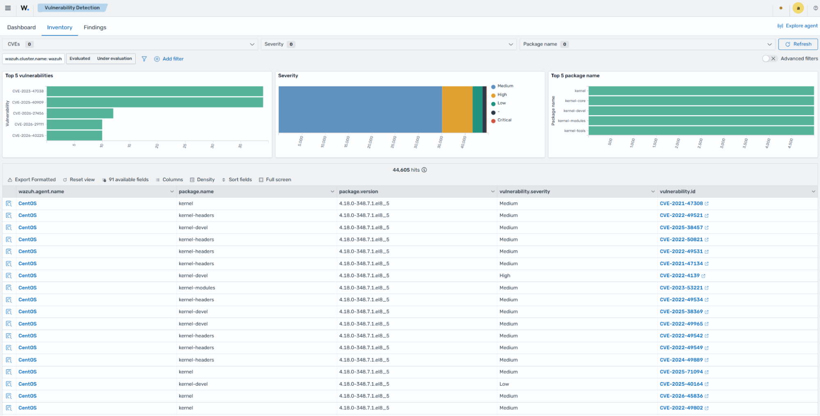This screenshot has height=416, width=820.
Task: Open wazuh.agent.name column header menu
Action: pos(172,192)
